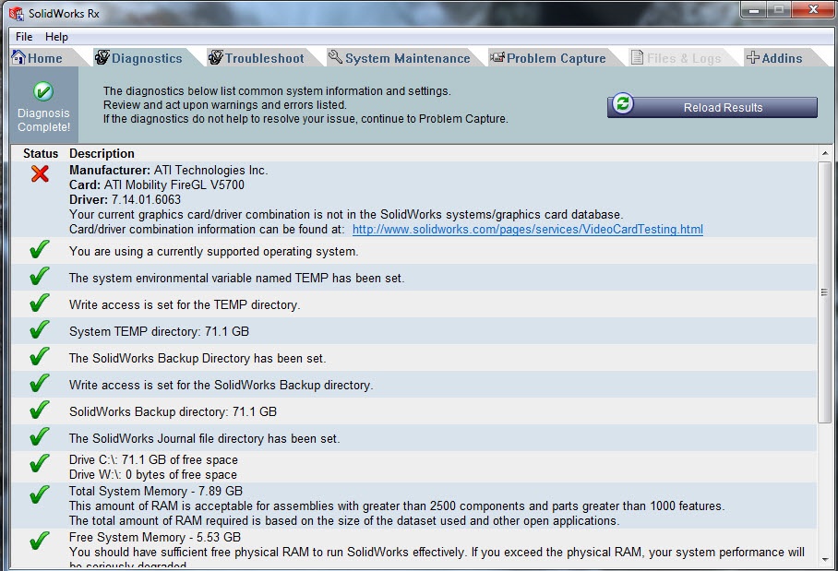Click the Addins plus icon
838x571 pixels.
(x=753, y=57)
